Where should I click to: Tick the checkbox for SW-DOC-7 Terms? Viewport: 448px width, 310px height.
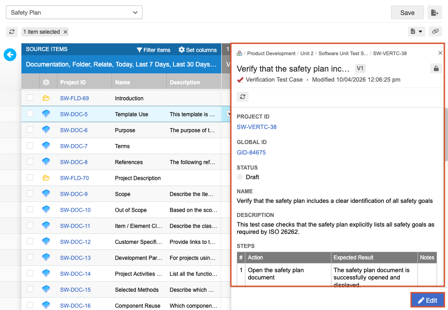click(30, 146)
